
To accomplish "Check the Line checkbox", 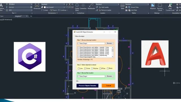I will [x=79, y=69].
